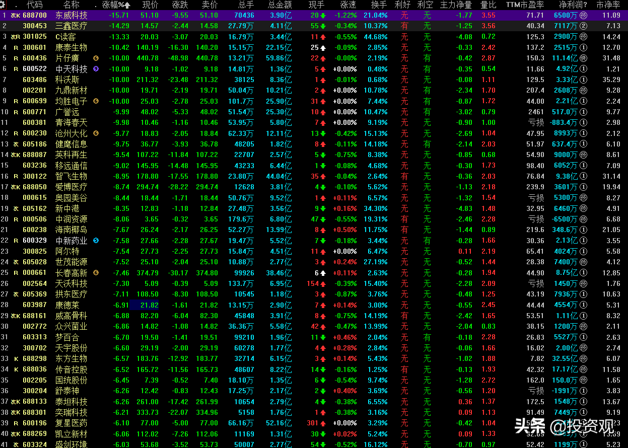The image size is (628, 448).
Task: Click the blue marker icon beside 中新药业
Action: [96, 241]
